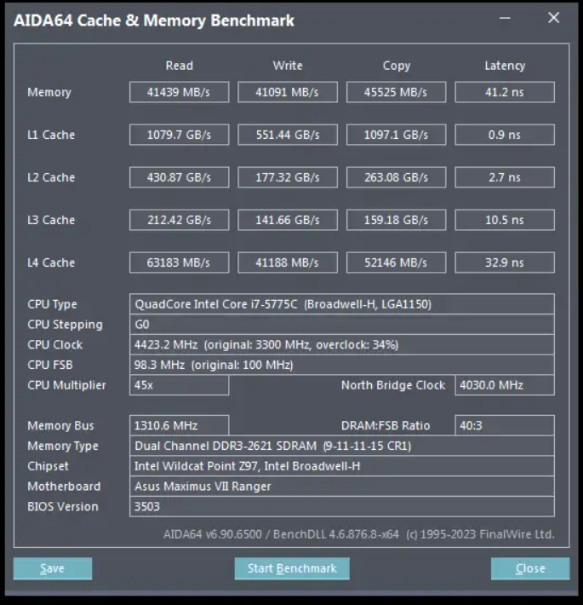583x605 pixels.
Task: Click Memory Bus field 1310.6 MHz
Action: click(180, 425)
